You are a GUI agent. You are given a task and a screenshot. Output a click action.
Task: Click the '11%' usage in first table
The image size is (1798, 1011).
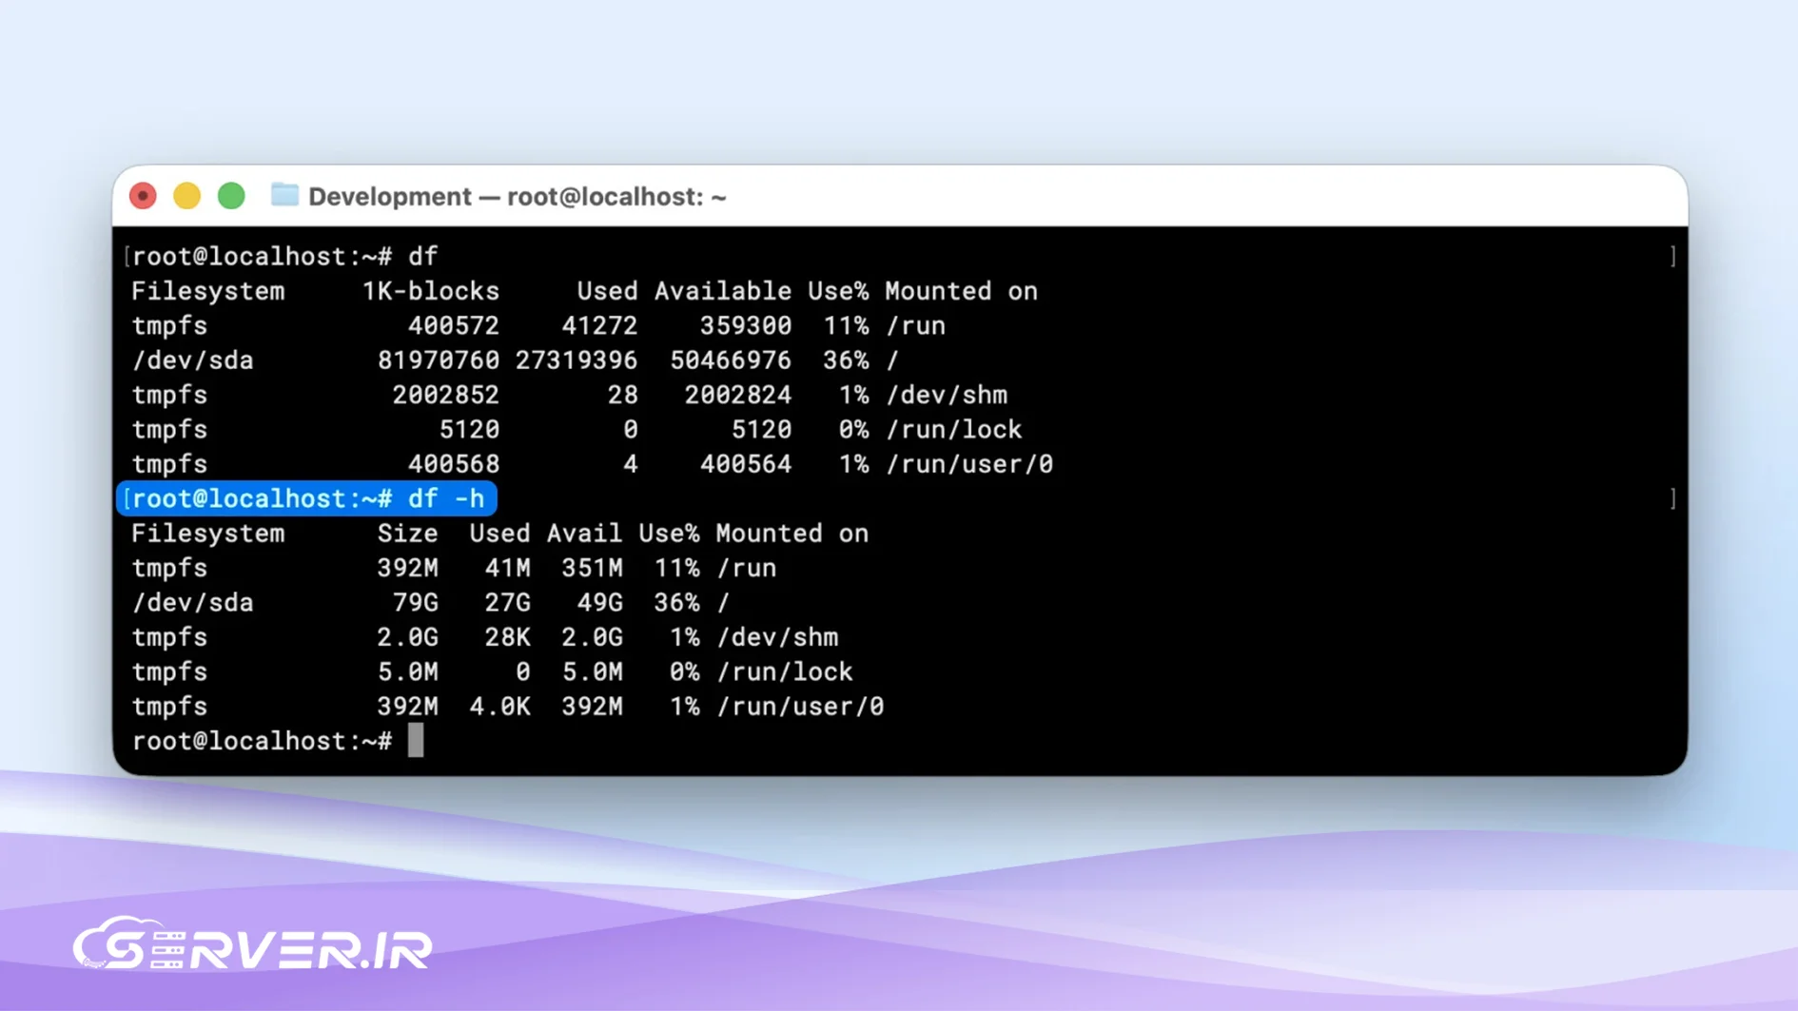pos(846,325)
